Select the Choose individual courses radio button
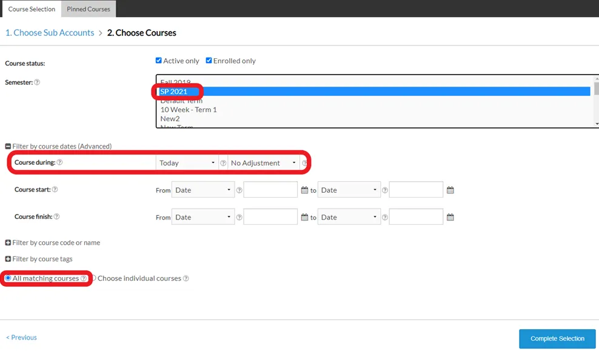Viewport: 599px width, 351px height. pos(93,278)
